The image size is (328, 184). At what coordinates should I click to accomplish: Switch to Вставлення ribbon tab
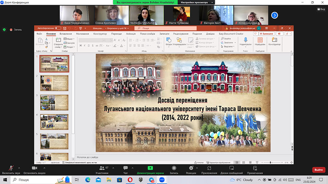[x=66, y=34]
